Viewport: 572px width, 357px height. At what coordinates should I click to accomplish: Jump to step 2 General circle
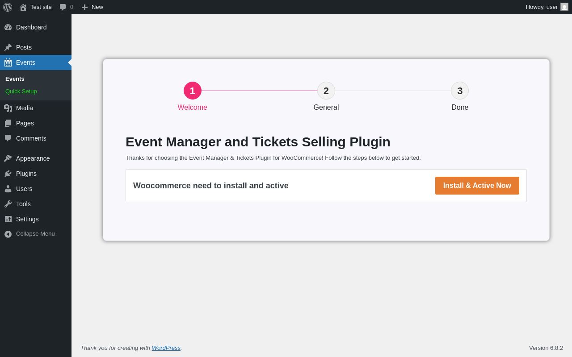pyautogui.click(x=326, y=91)
